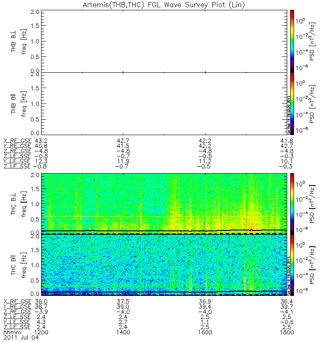Click the THC B⊥ panel color bar
This screenshot has height=342, width=321.
click(292, 204)
